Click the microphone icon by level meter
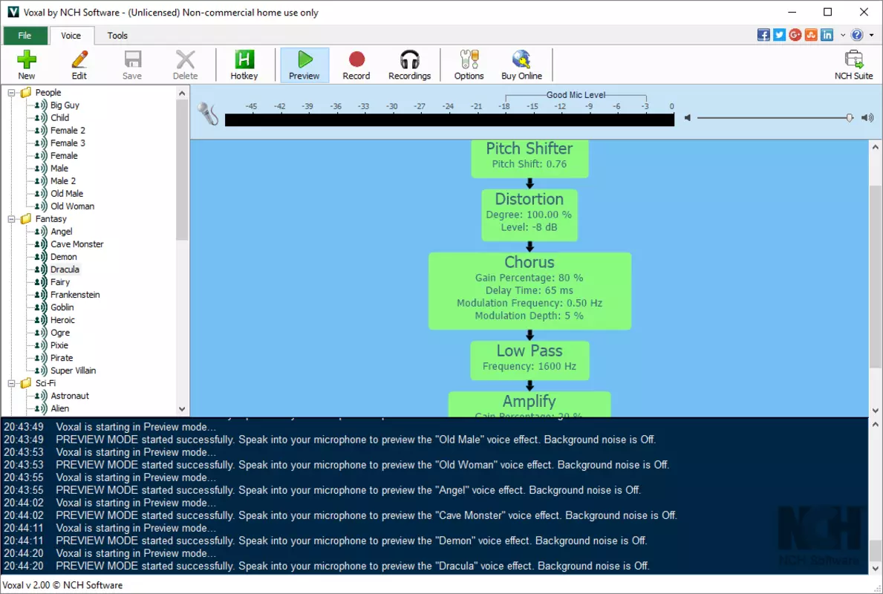Image resolution: width=883 pixels, height=594 pixels. [x=208, y=114]
